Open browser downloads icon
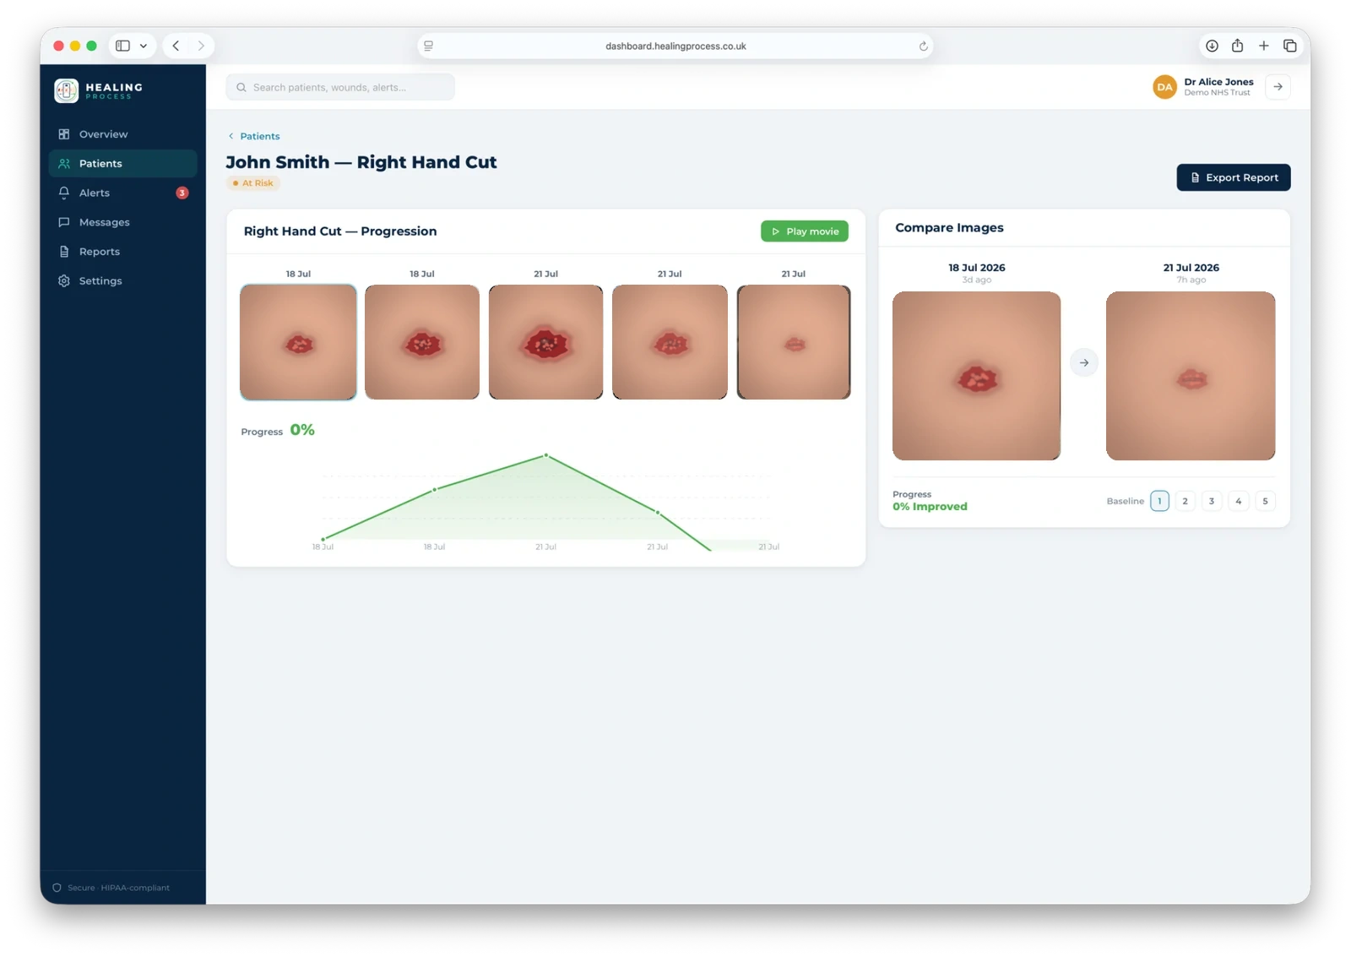This screenshot has width=1351, height=957. pos(1212,46)
